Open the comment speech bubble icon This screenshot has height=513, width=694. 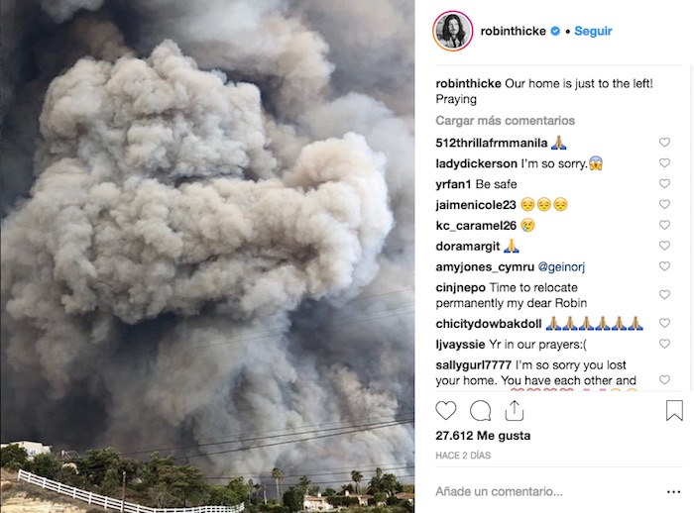480,410
